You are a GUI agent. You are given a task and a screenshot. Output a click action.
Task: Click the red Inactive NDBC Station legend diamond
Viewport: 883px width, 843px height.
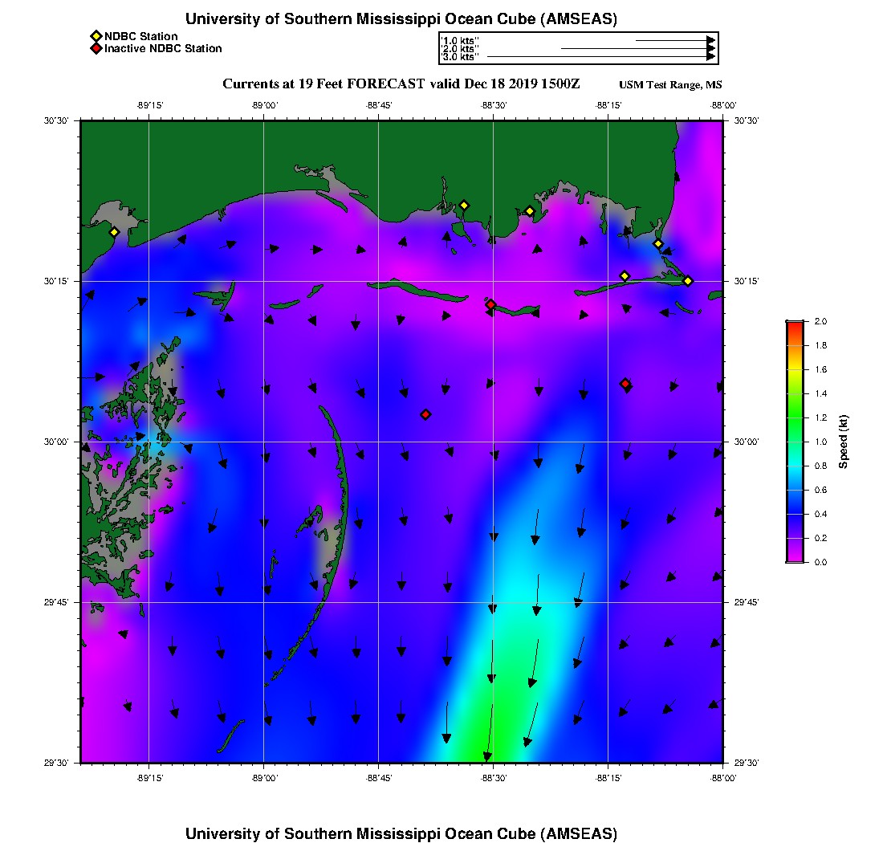point(96,48)
